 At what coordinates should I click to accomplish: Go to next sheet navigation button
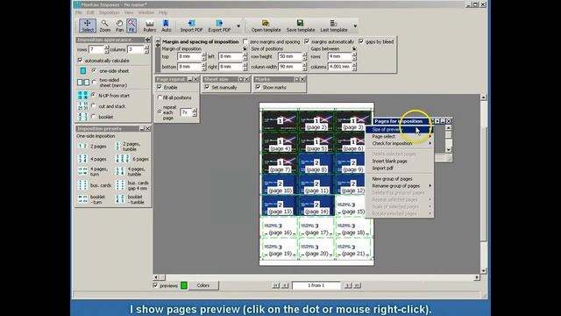(347, 285)
